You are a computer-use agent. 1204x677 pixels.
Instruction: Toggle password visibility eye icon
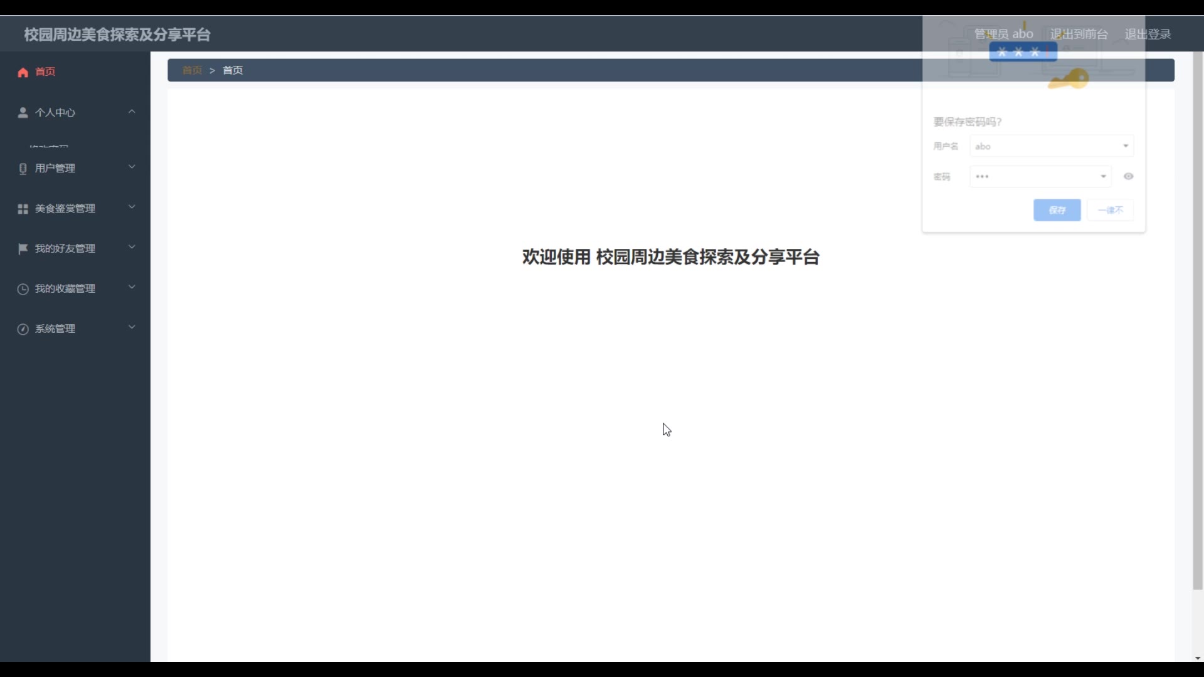point(1128,177)
